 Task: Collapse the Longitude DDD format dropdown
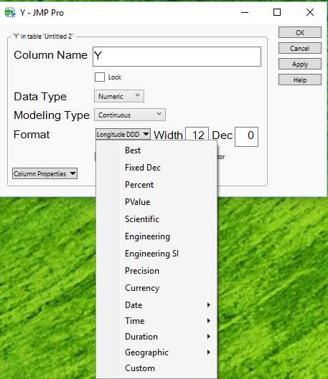[x=123, y=134]
